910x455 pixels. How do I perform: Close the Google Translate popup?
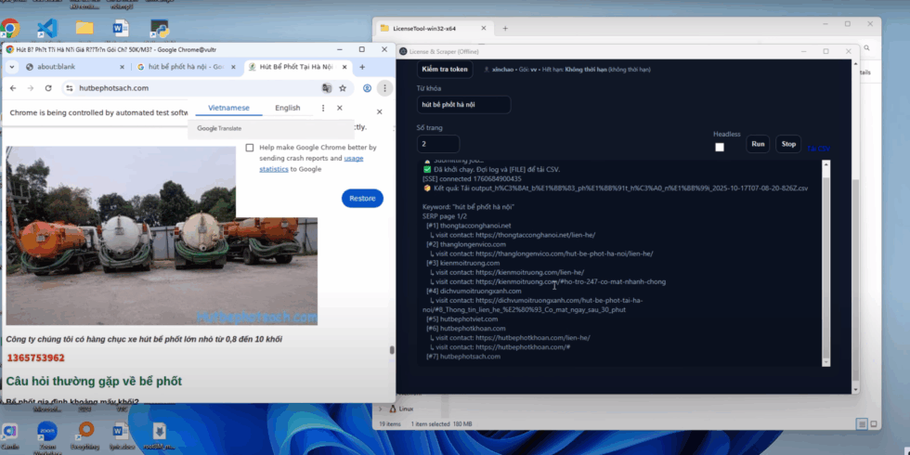coord(340,108)
